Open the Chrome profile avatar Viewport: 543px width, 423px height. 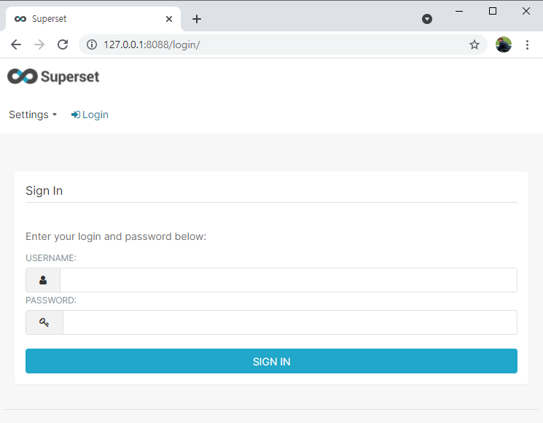[x=504, y=44]
